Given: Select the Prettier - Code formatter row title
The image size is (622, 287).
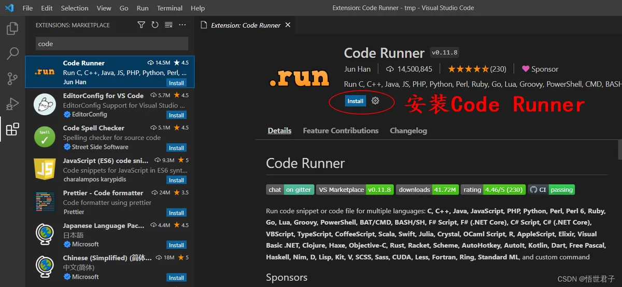Looking at the screenshot, I should tap(103, 193).
